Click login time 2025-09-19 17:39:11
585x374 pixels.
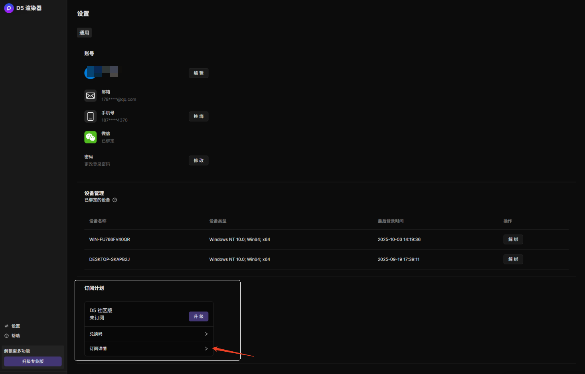(x=398, y=259)
